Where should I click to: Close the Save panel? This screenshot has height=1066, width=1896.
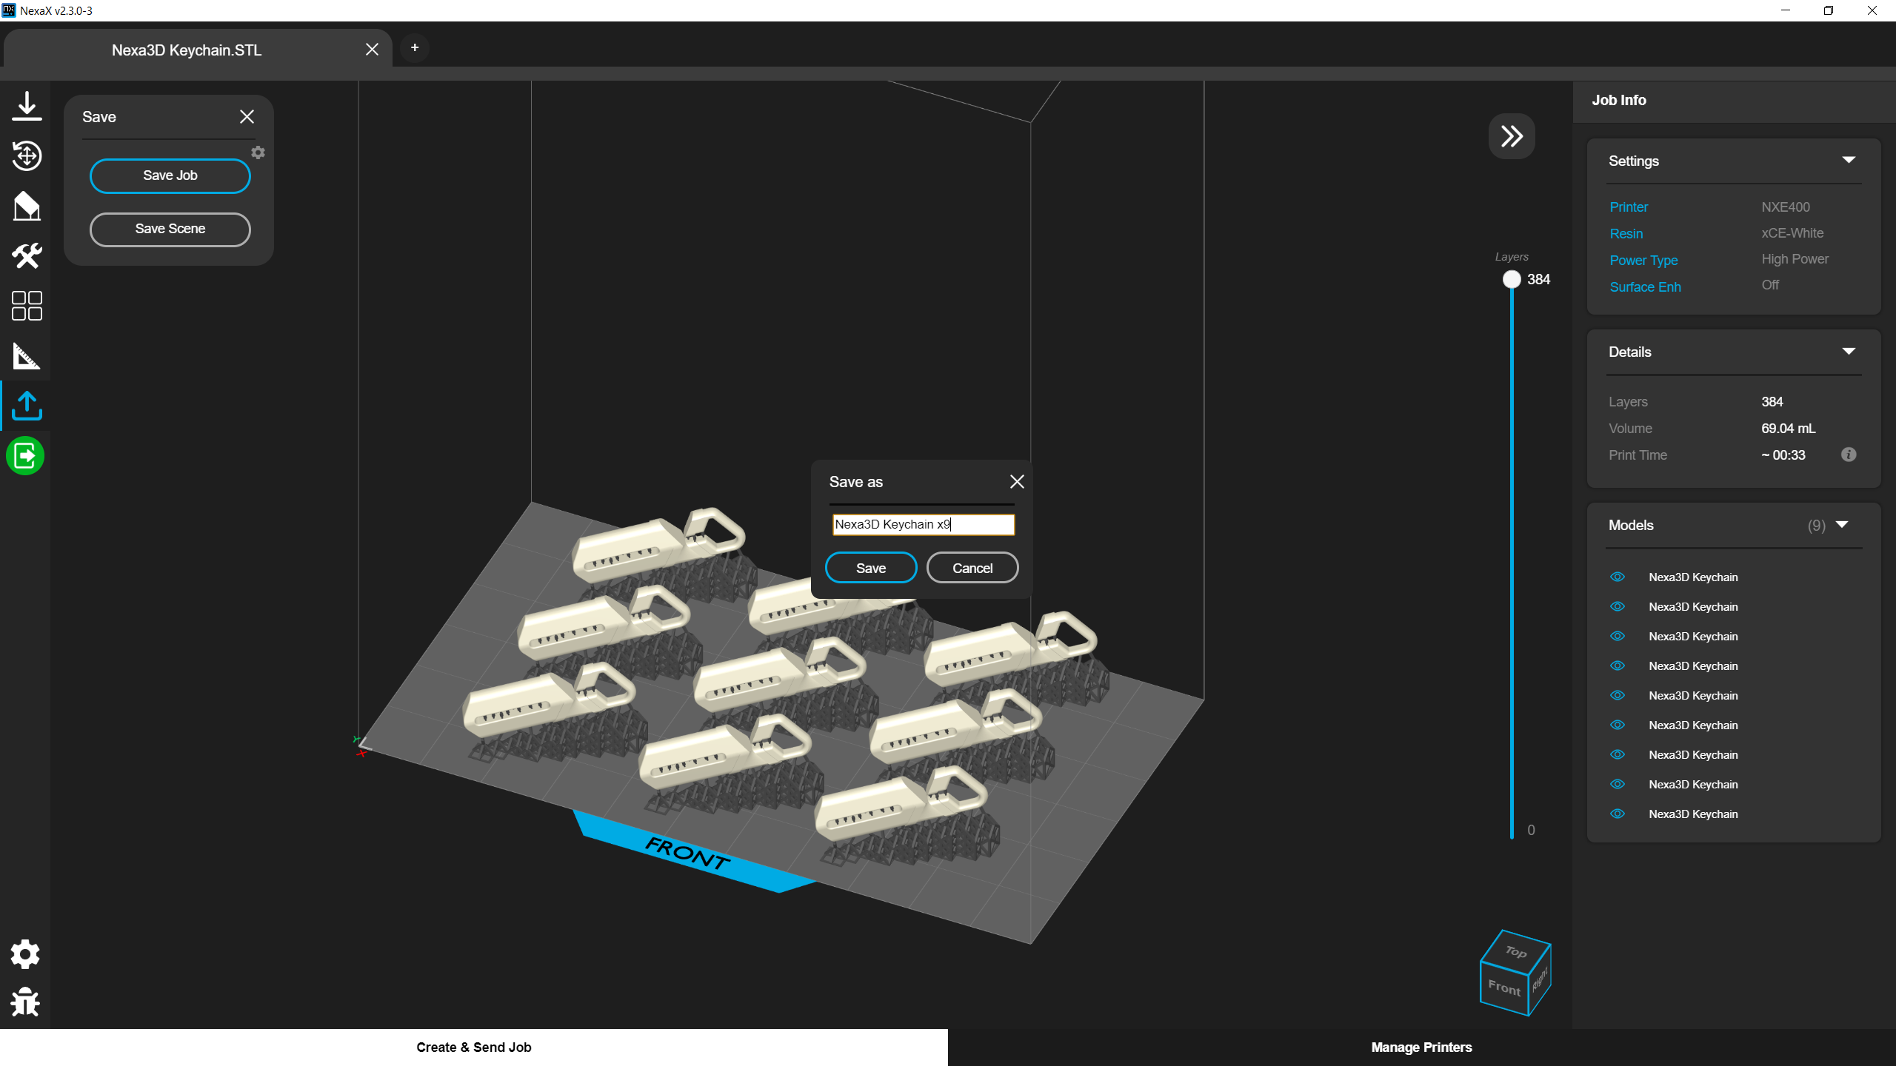point(247,117)
